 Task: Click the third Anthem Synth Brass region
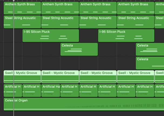click(98, 8)
